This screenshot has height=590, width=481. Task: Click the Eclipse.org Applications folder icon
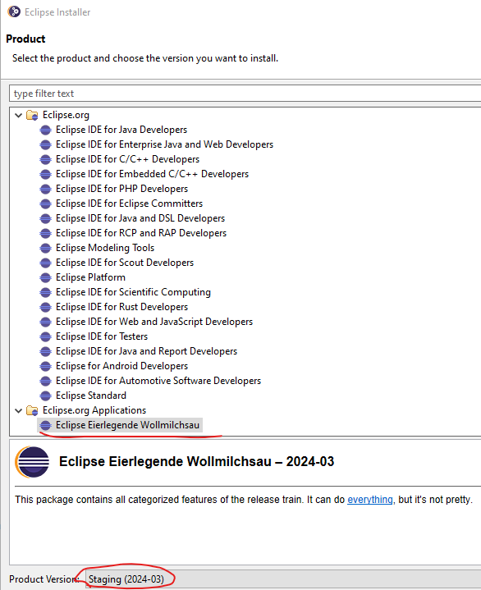click(x=32, y=410)
